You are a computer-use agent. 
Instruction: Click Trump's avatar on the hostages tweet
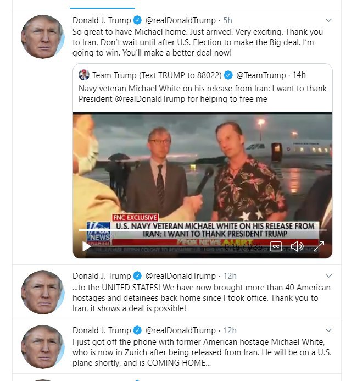(x=43, y=292)
